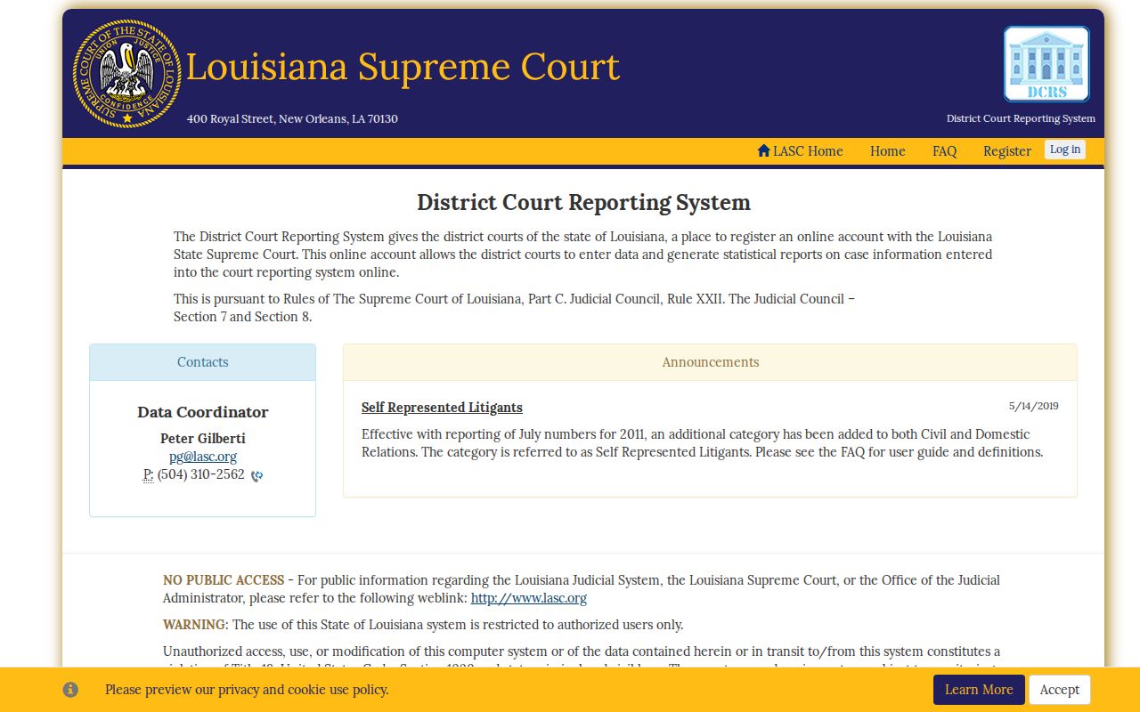1140x712 pixels.
Task: Click the Data Coordinator heading
Action: pyautogui.click(x=203, y=412)
